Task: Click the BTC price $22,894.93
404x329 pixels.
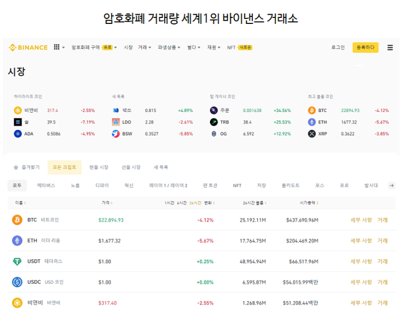Action: pos(111,220)
